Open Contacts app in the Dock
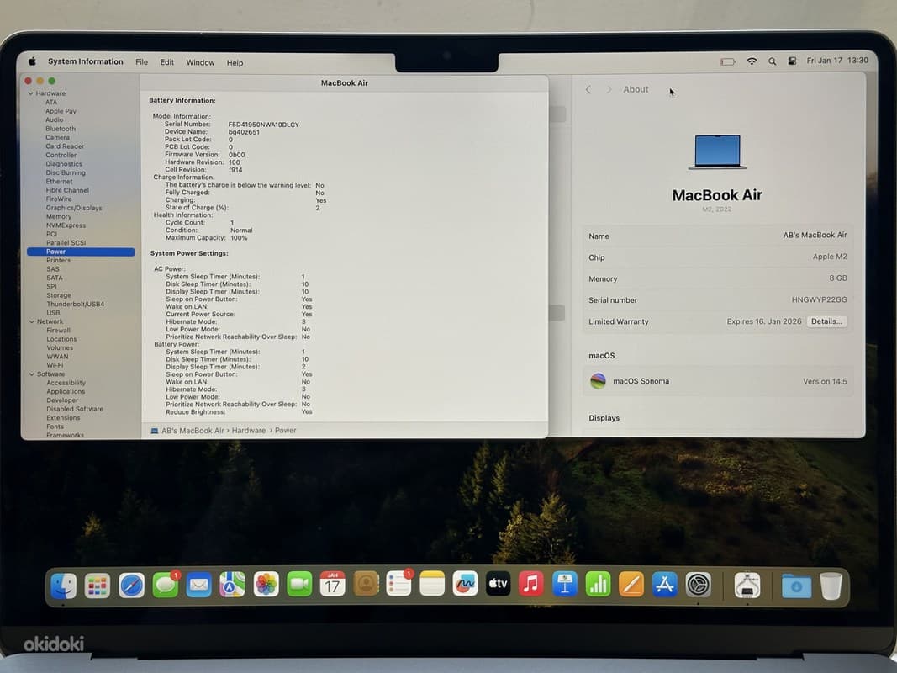Screen dimensions: 897x673 click(x=367, y=585)
